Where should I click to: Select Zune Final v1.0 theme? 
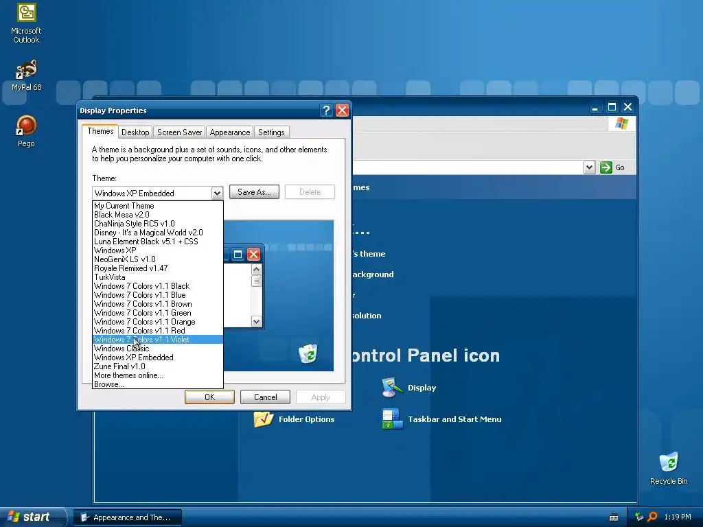tap(158, 366)
